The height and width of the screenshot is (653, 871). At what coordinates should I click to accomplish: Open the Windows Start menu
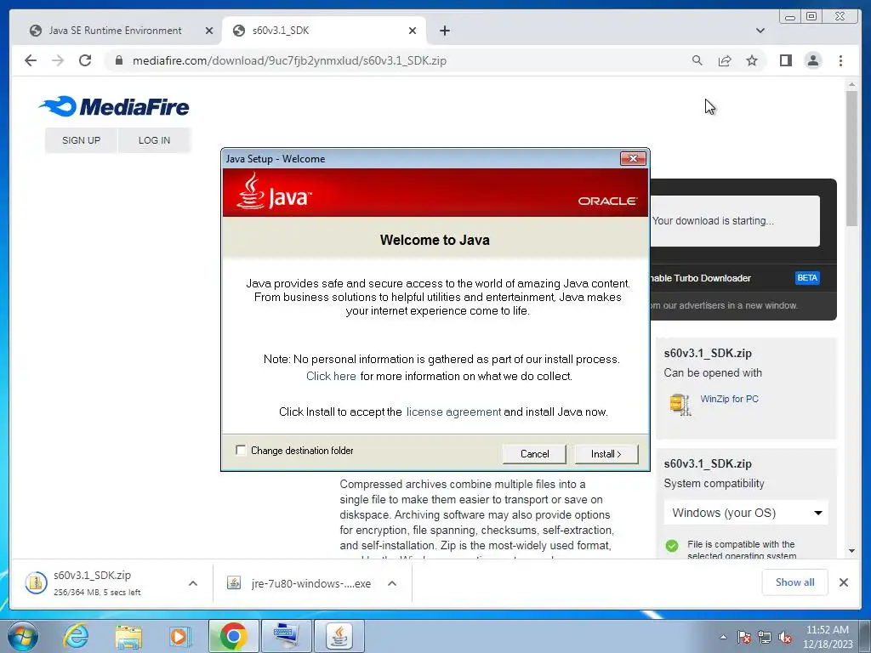coord(23,636)
